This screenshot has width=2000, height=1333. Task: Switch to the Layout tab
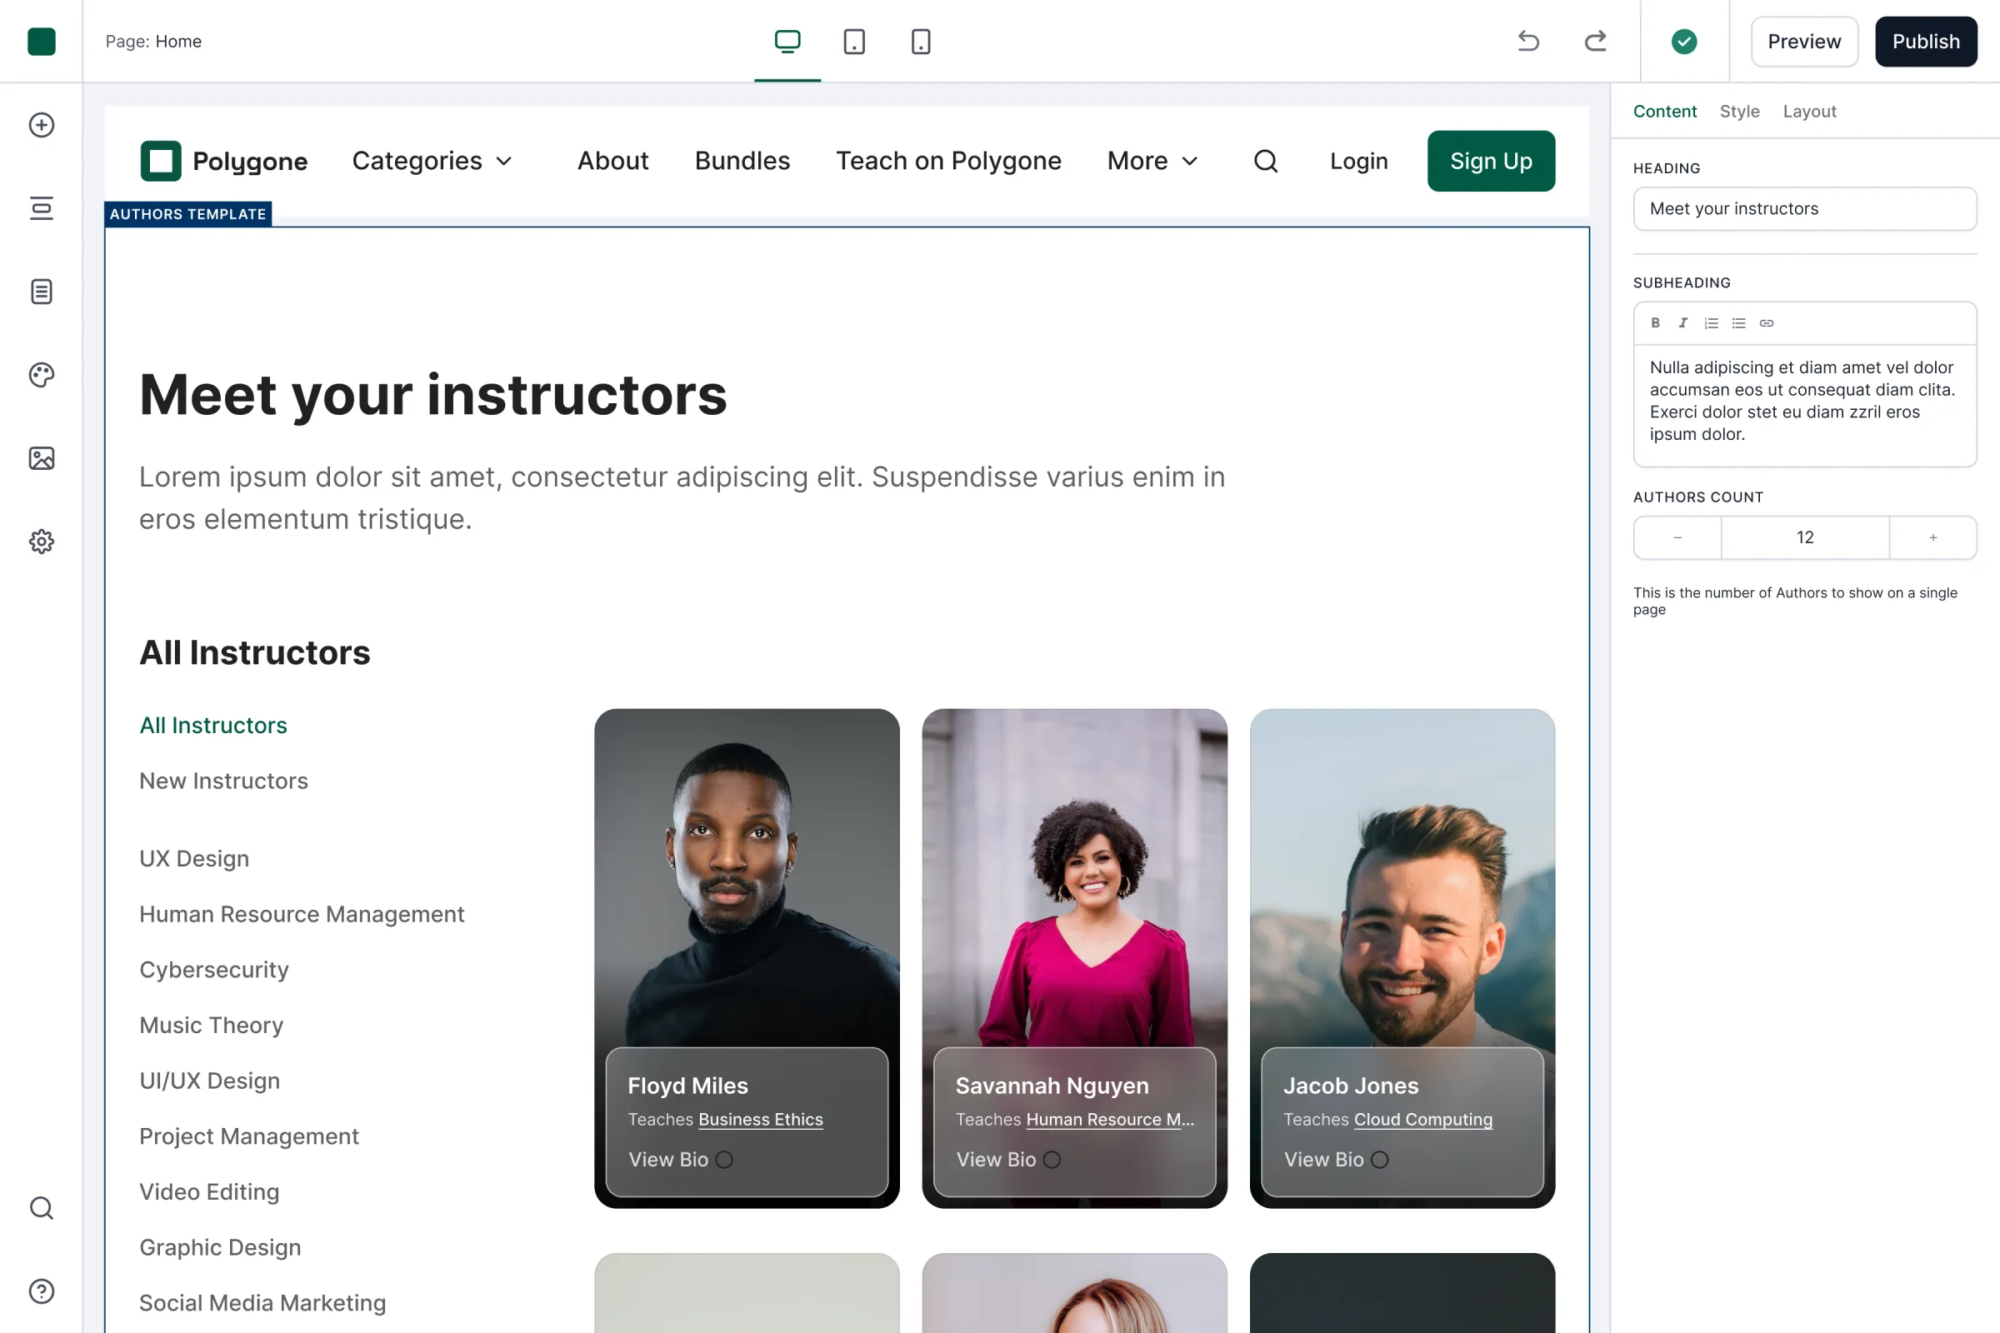click(x=1809, y=112)
